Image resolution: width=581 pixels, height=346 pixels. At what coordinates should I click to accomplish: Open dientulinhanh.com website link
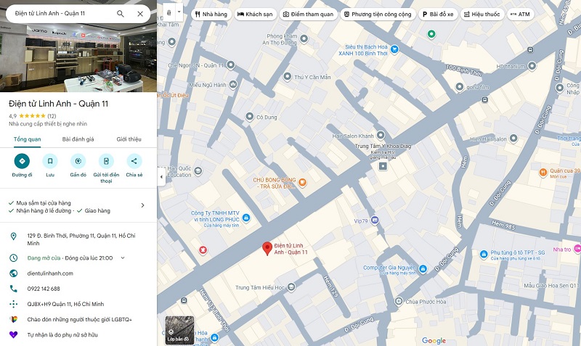click(x=50, y=273)
